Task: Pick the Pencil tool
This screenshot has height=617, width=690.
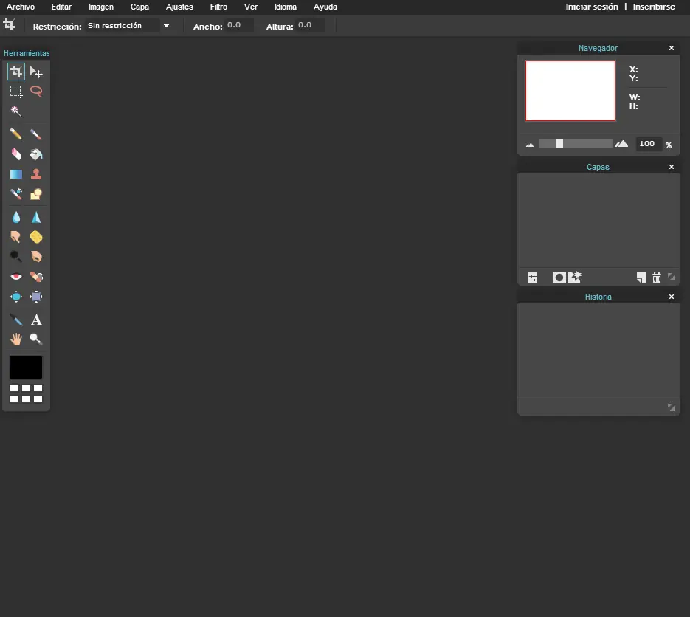Action: [15, 134]
